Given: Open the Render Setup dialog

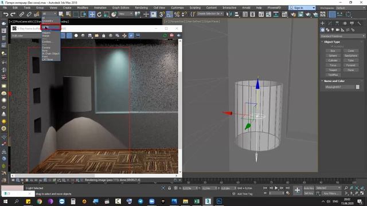Looking at the screenshot, I should [293, 14].
